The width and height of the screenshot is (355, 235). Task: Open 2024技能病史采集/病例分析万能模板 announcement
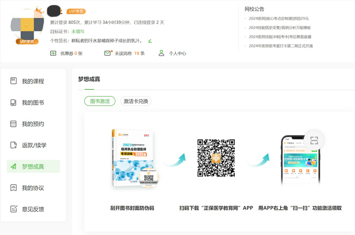tap(280, 27)
